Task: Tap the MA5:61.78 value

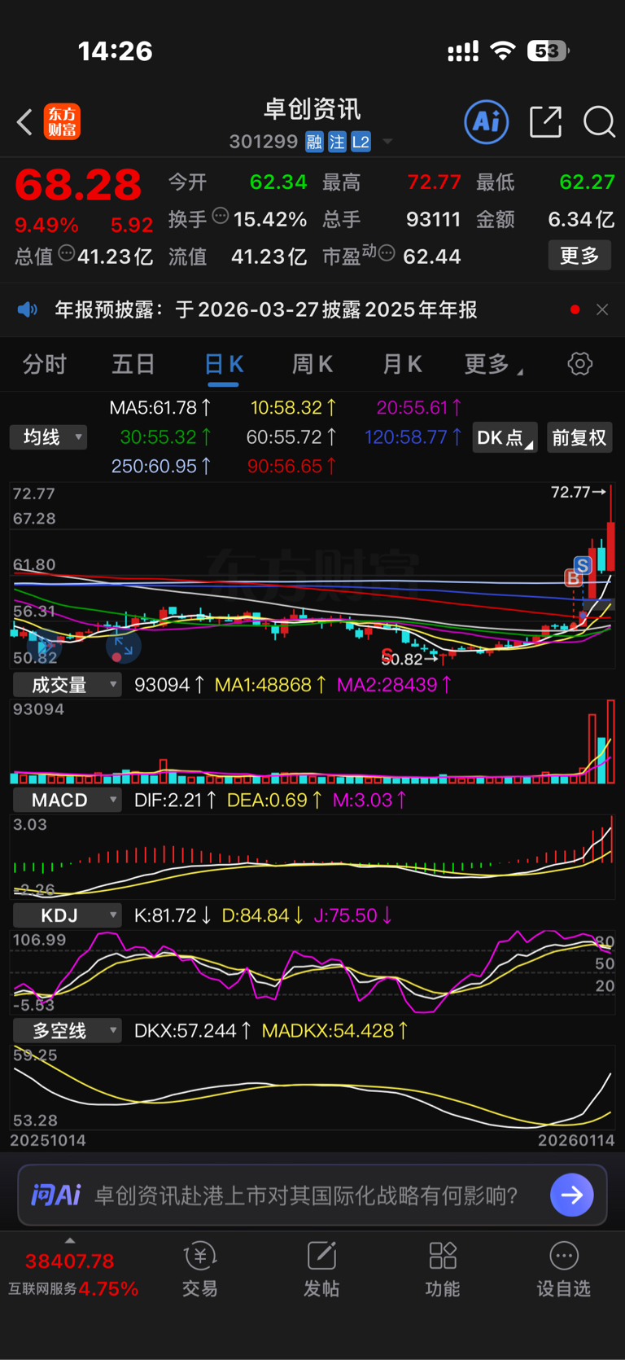Action: point(160,407)
